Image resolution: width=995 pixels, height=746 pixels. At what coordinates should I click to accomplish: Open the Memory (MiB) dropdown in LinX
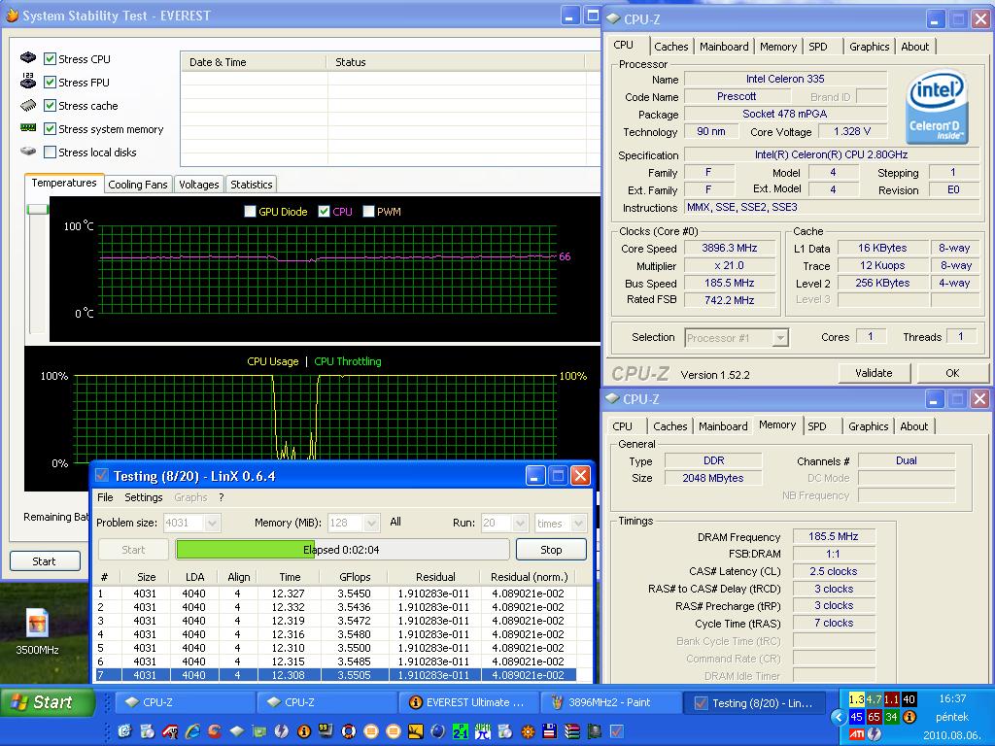[372, 524]
